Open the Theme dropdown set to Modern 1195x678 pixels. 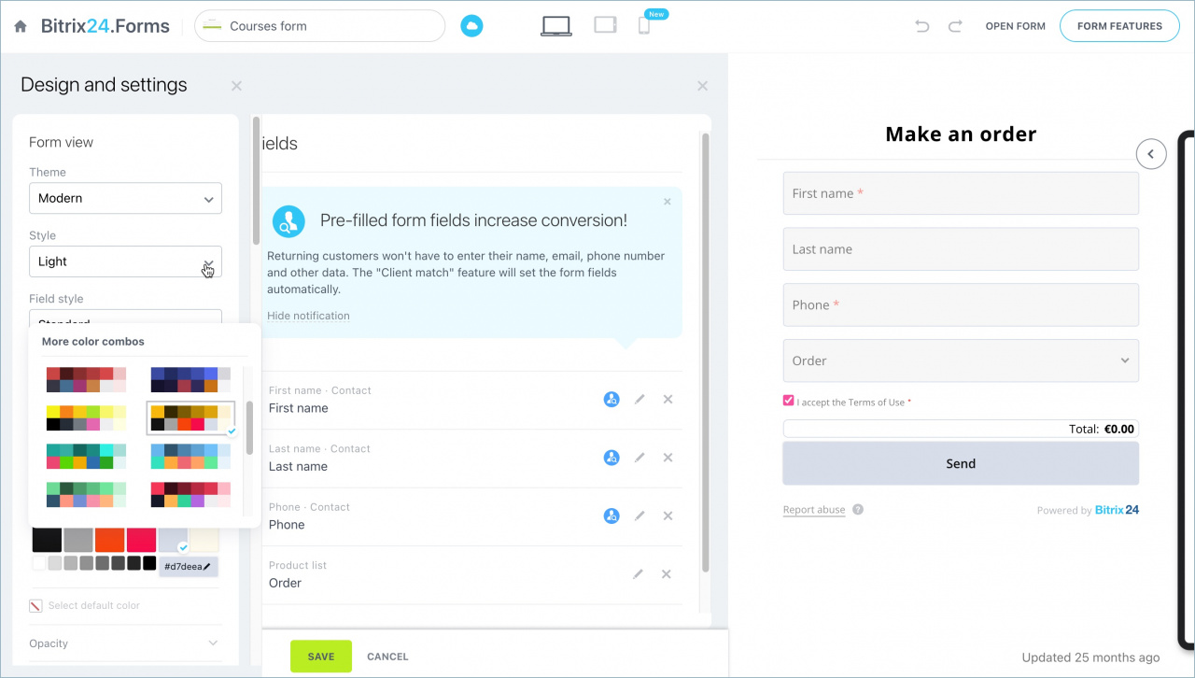pos(125,198)
